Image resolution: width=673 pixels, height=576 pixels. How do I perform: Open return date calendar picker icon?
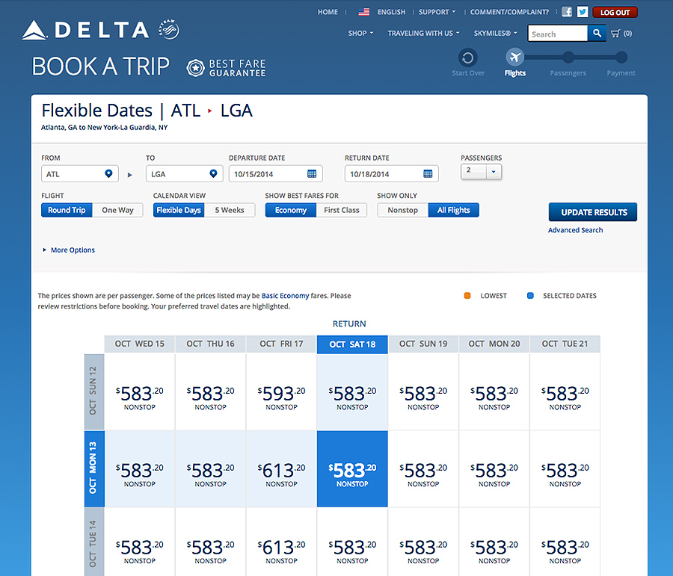[x=428, y=174]
